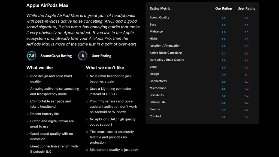
Task: Click the Apple AirPods Max heading
Action: [47, 5]
